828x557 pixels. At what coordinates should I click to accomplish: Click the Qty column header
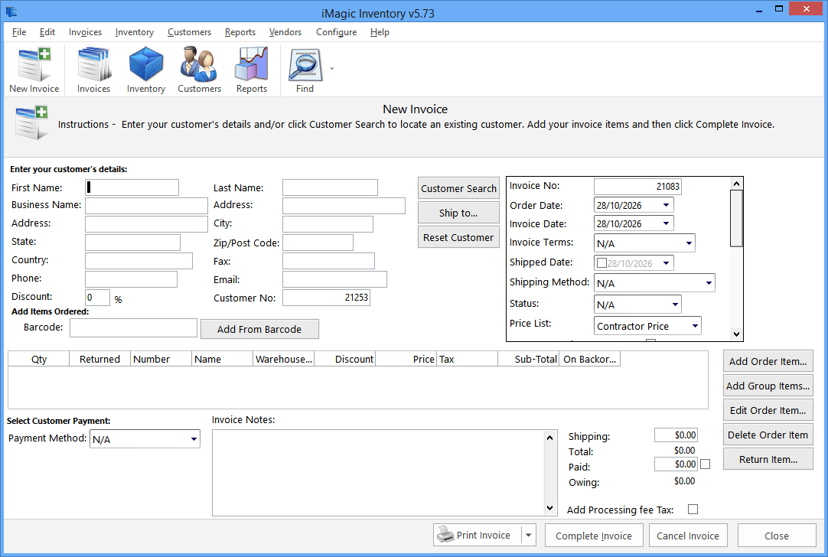[38, 359]
